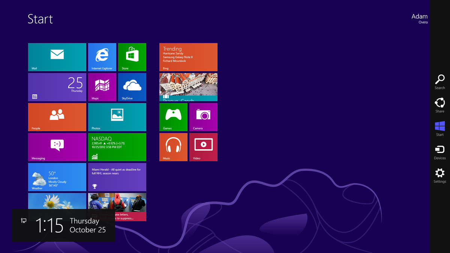
Task: Open the Trending news tile showing Hurricane Sandy
Action: click(188, 57)
